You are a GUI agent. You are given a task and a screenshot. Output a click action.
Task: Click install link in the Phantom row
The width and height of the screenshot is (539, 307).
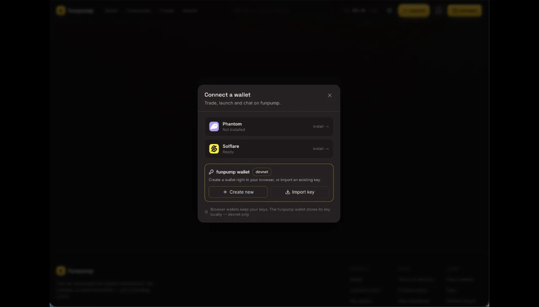pyautogui.click(x=321, y=126)
